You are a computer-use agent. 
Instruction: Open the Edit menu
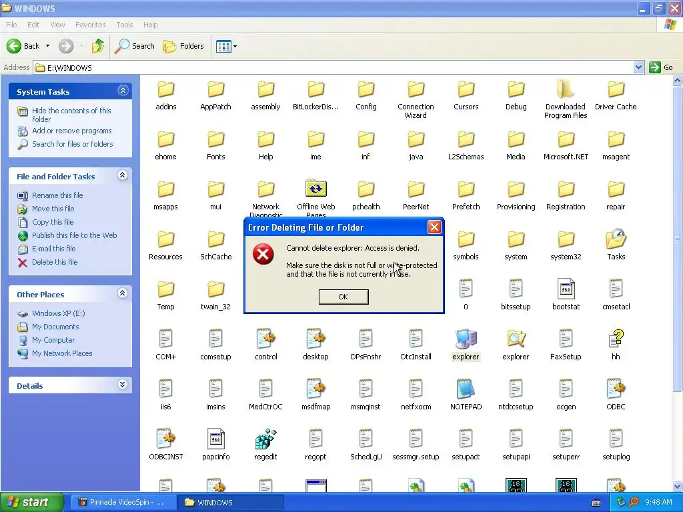tap(33, 25)
